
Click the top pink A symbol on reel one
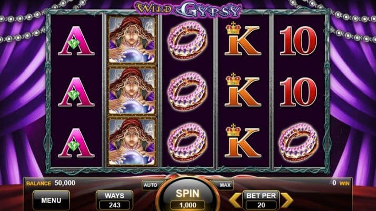(76, 41)
